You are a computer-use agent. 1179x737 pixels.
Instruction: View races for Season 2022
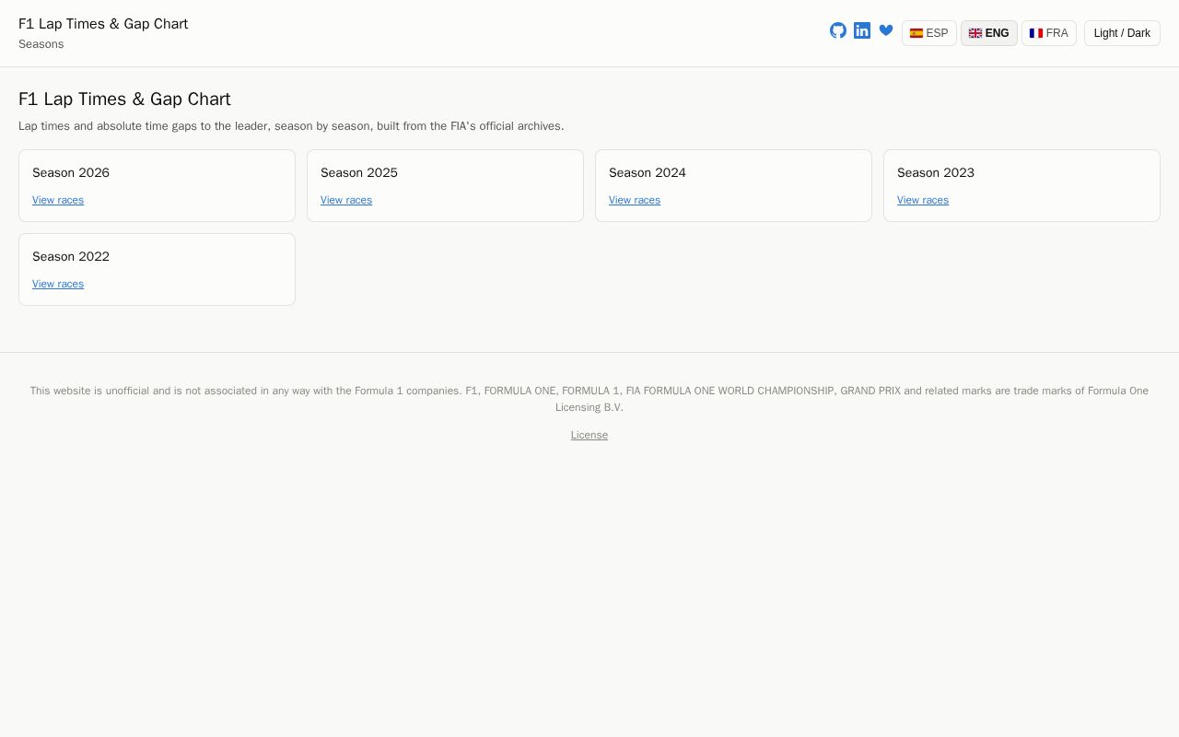tap(58, 284)
